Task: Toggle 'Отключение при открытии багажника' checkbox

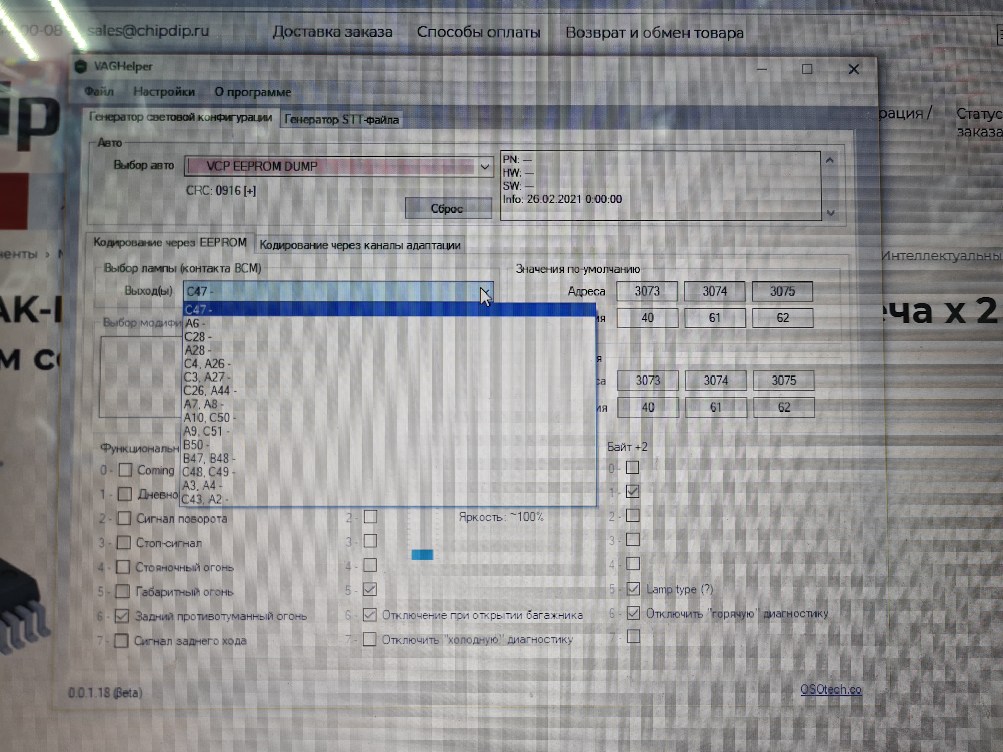Action: tap(369, 615)
